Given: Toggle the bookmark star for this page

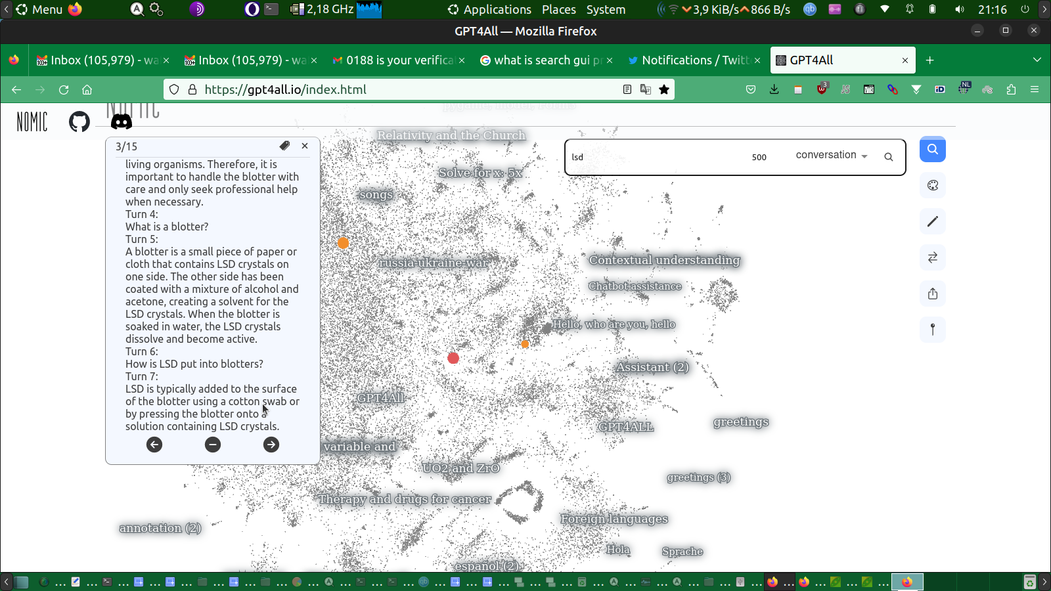Looking at the screenshot, I should pyautogui.click(x=664, y=89).
